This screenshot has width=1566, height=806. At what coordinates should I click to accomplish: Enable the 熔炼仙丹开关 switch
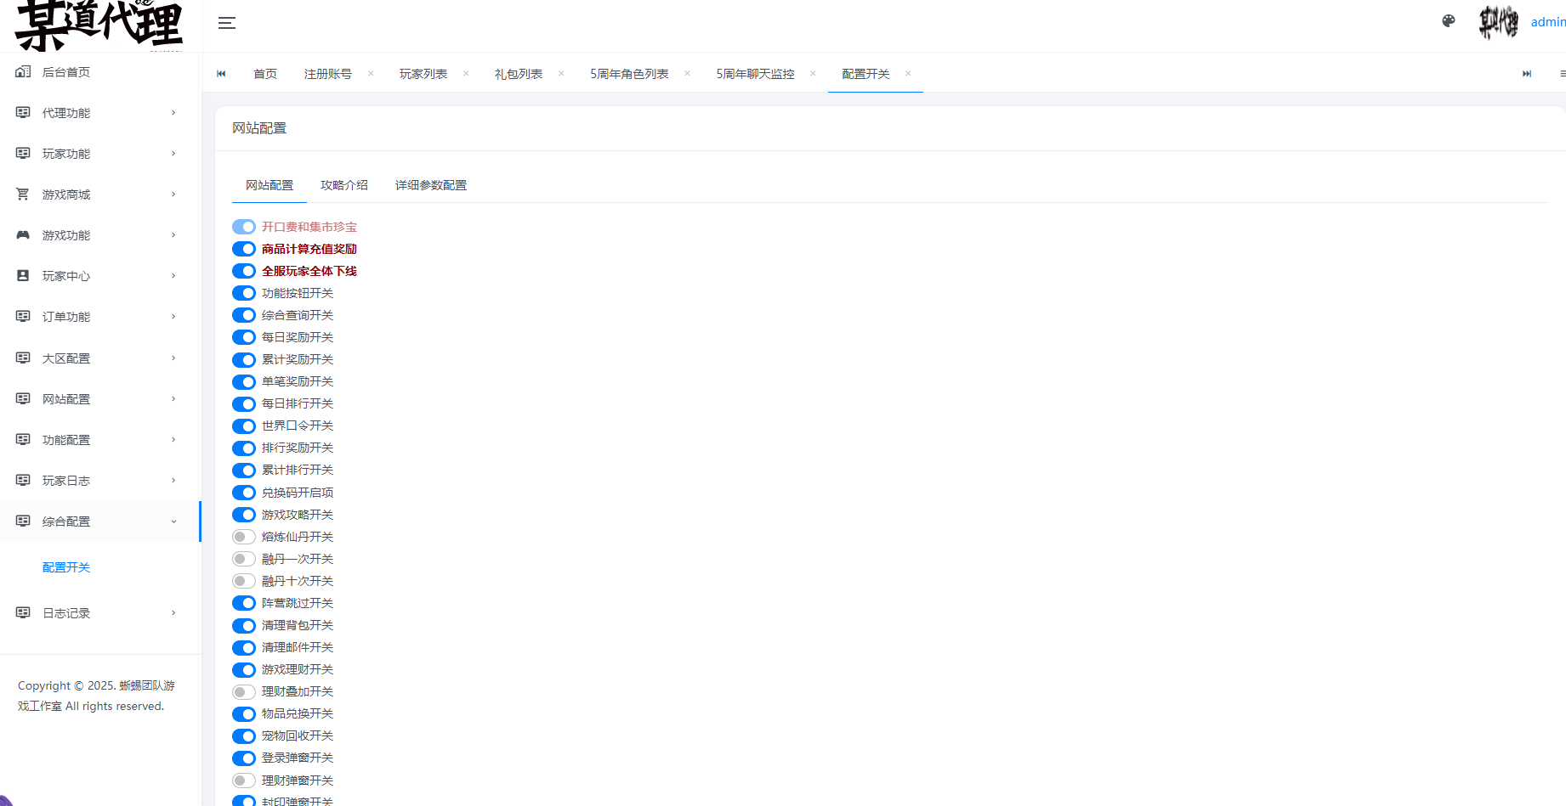coord(244,537)
